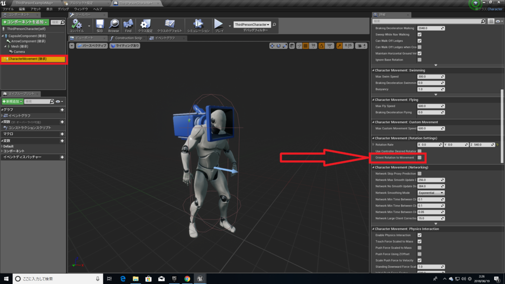Open Chrome from Windows taskbar
Image resolution: width=505 pixels, height=284 pixels.
point(187,279)
